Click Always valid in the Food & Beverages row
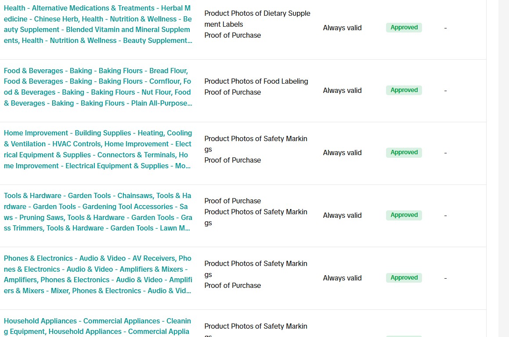509x337 pixels. (342, 91)
